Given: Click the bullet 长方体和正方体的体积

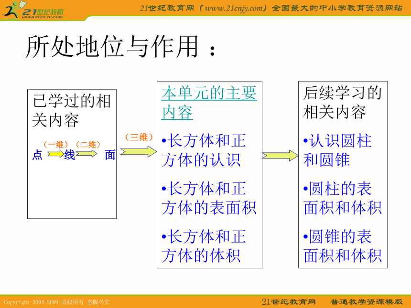Looking at the screenshot, I should [204, 246].
